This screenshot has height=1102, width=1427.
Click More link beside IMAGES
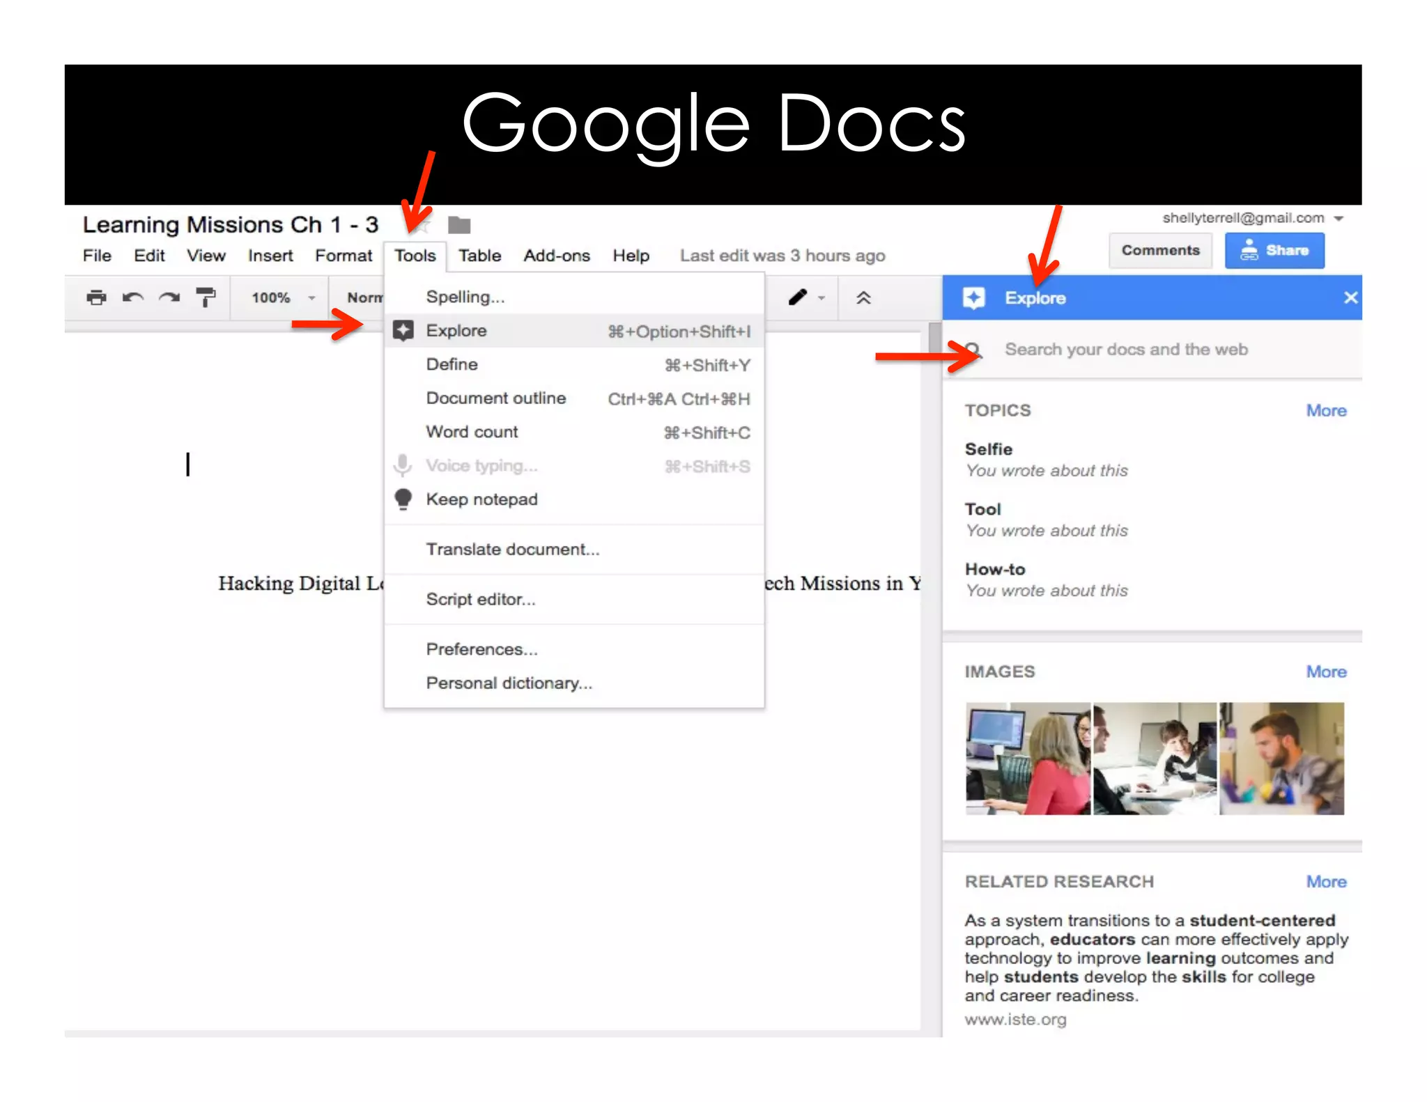point(1326,672)
